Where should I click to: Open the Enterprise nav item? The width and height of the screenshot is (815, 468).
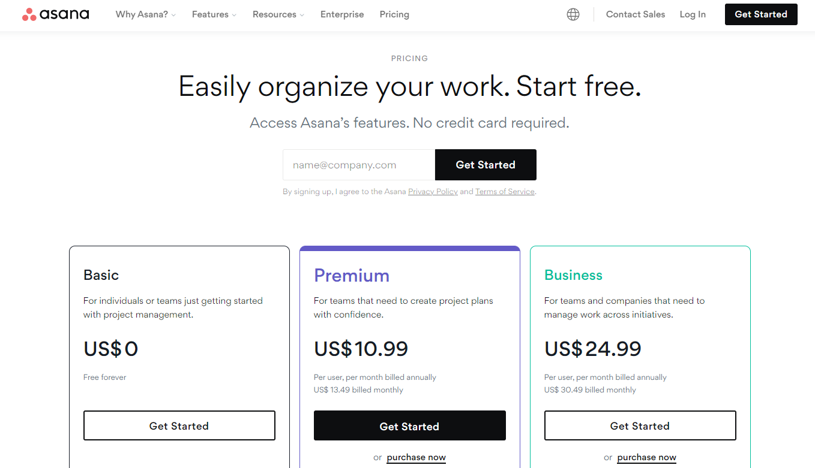[x=342, y=14]
